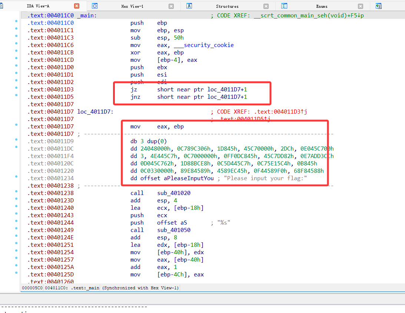Open the Structures tab
Screen dimensions: 405x313
click(227, 6)
